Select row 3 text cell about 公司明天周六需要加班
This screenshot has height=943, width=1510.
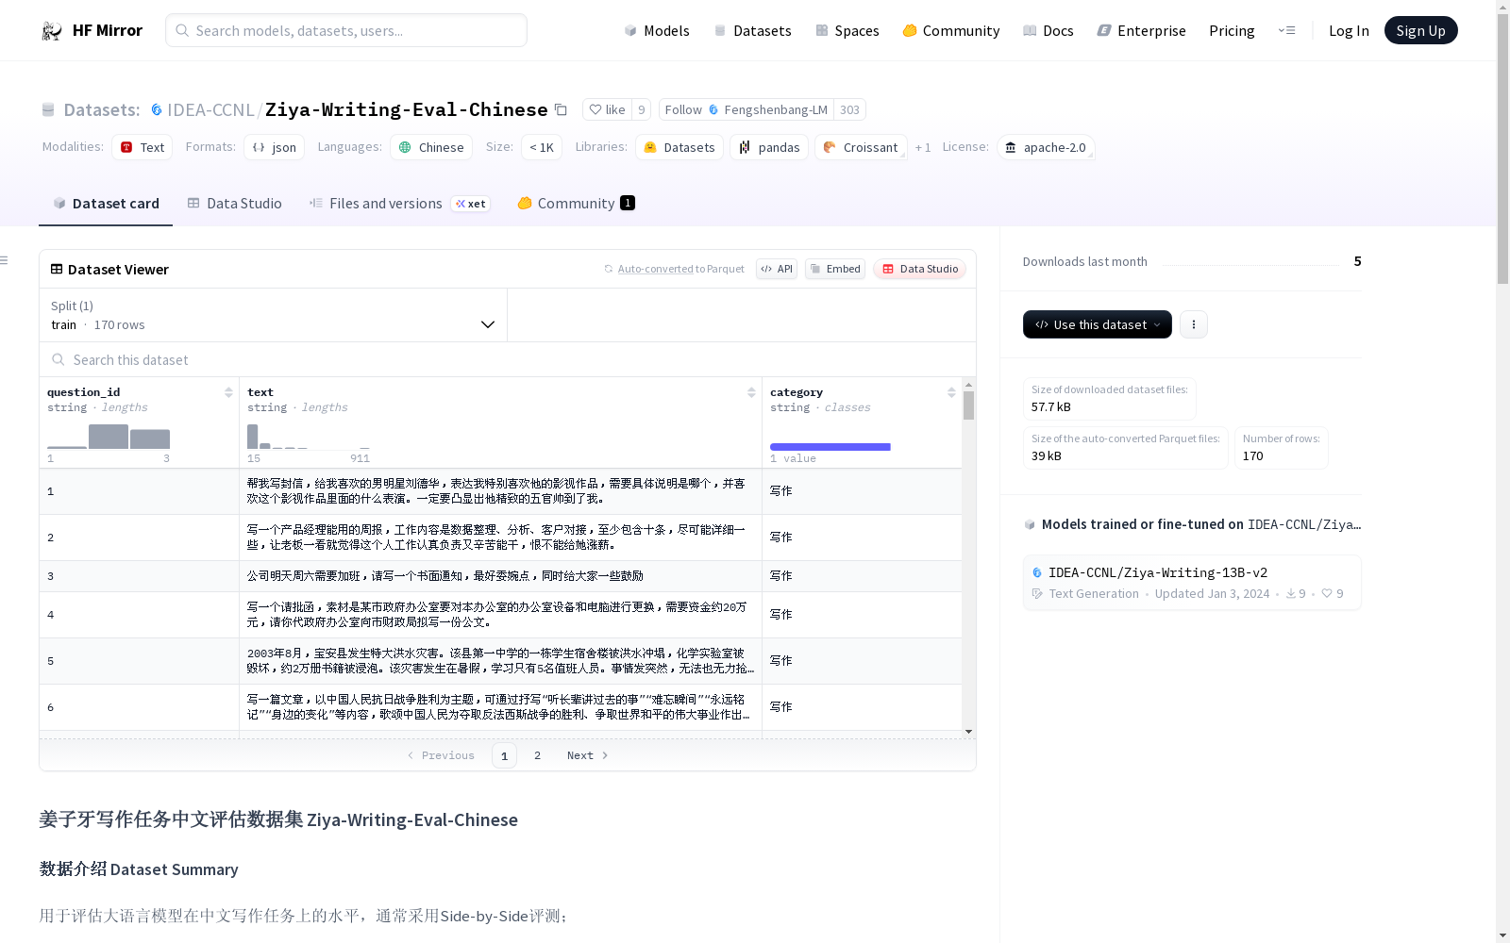click(500, 576)
